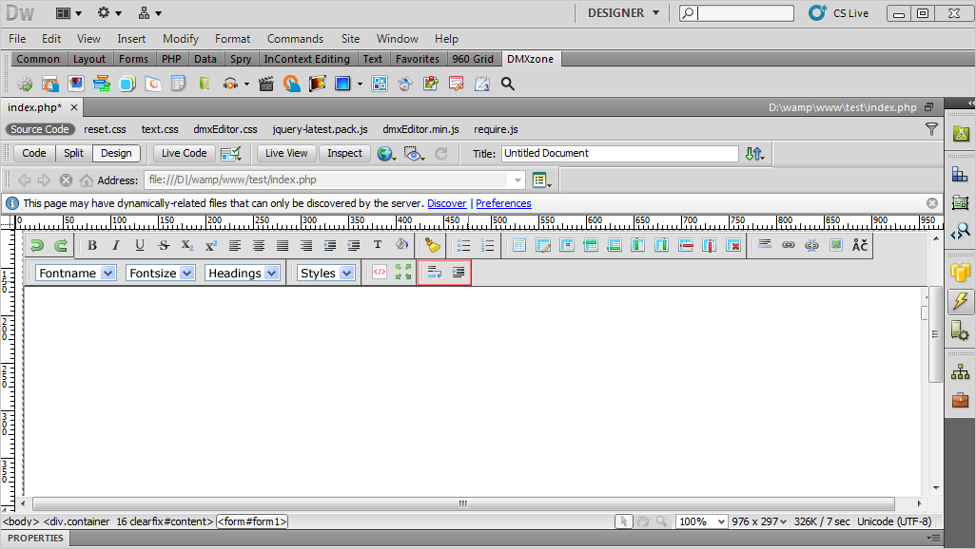976x549 pixels.
Task: Toggle Italic formatting in editor toolbar
Action: click(x=116, y=246)
